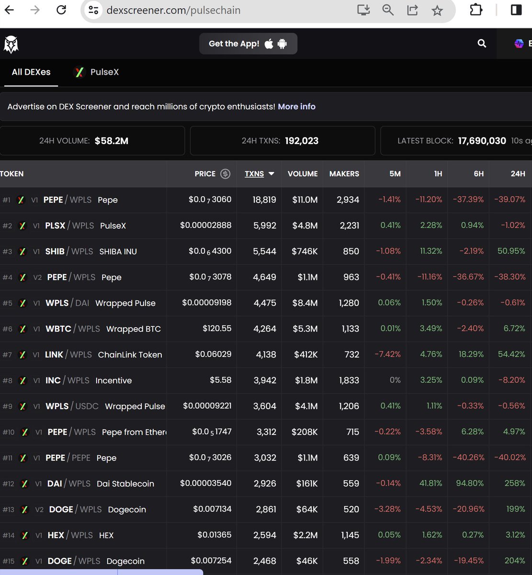
Task: Click the 24H VOLUME $58.2M stat box
Action: click(x=92, y=141)
